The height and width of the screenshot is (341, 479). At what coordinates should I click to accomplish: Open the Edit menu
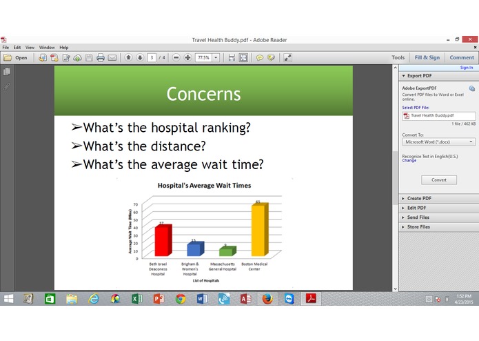tap(17, 48)
